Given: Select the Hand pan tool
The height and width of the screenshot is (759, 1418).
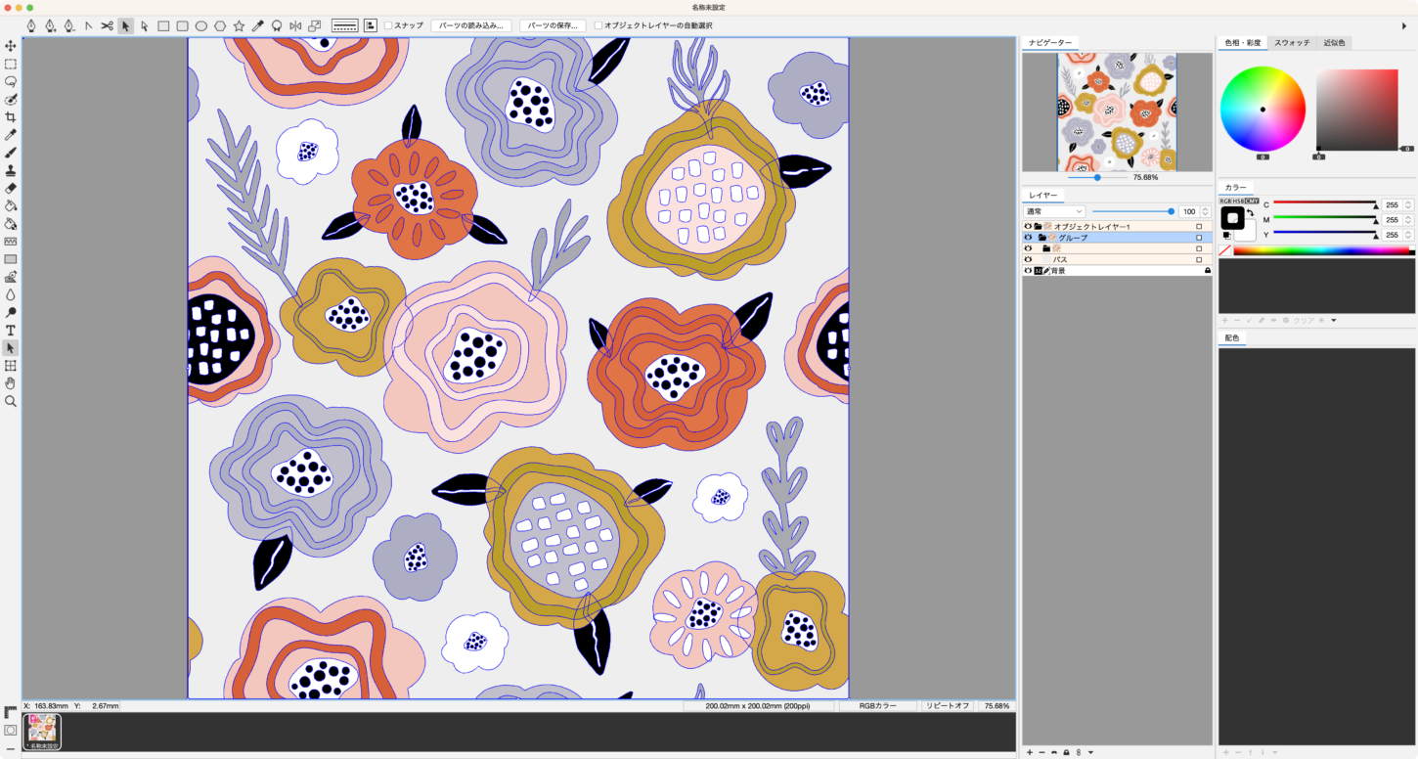Looking at the screenshot, I should (x=11, y=383).
